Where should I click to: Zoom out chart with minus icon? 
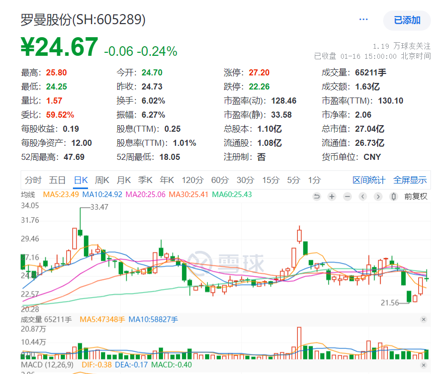(347, 197)
